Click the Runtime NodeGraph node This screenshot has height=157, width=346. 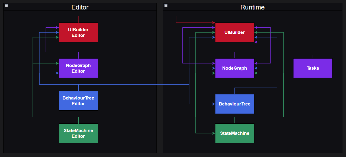click(x=234, y=68)
